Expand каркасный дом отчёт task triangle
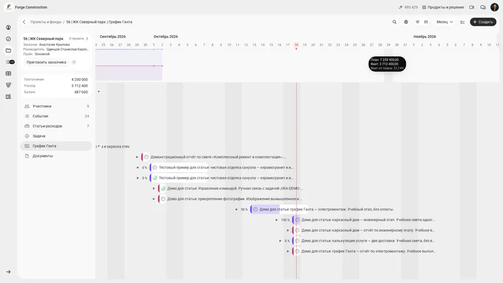 click(288, 231)
